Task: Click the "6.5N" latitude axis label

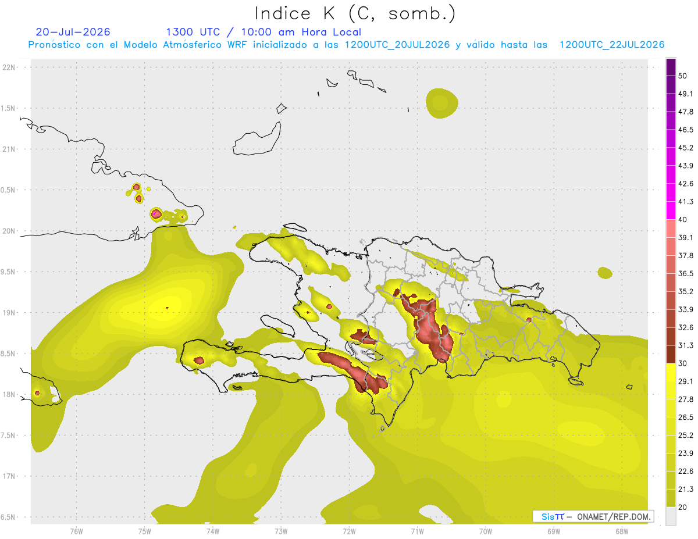Action: point(9,517)
